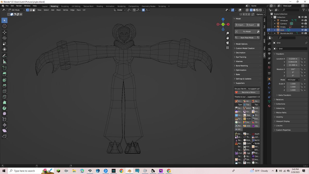Click Start Pose Mode button
The height and width of the screenshot is (174, 309).
[245, 38]
